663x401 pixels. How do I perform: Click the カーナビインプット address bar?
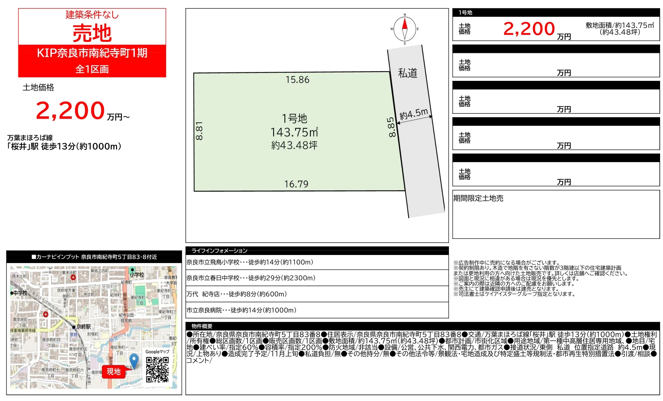click(94, 257)
